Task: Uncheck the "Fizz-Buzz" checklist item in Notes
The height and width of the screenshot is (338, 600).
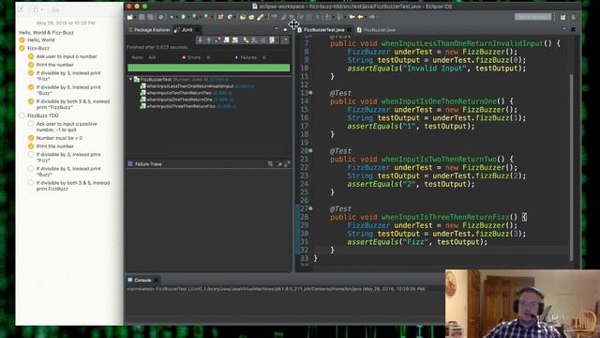Action: point(22,48)
